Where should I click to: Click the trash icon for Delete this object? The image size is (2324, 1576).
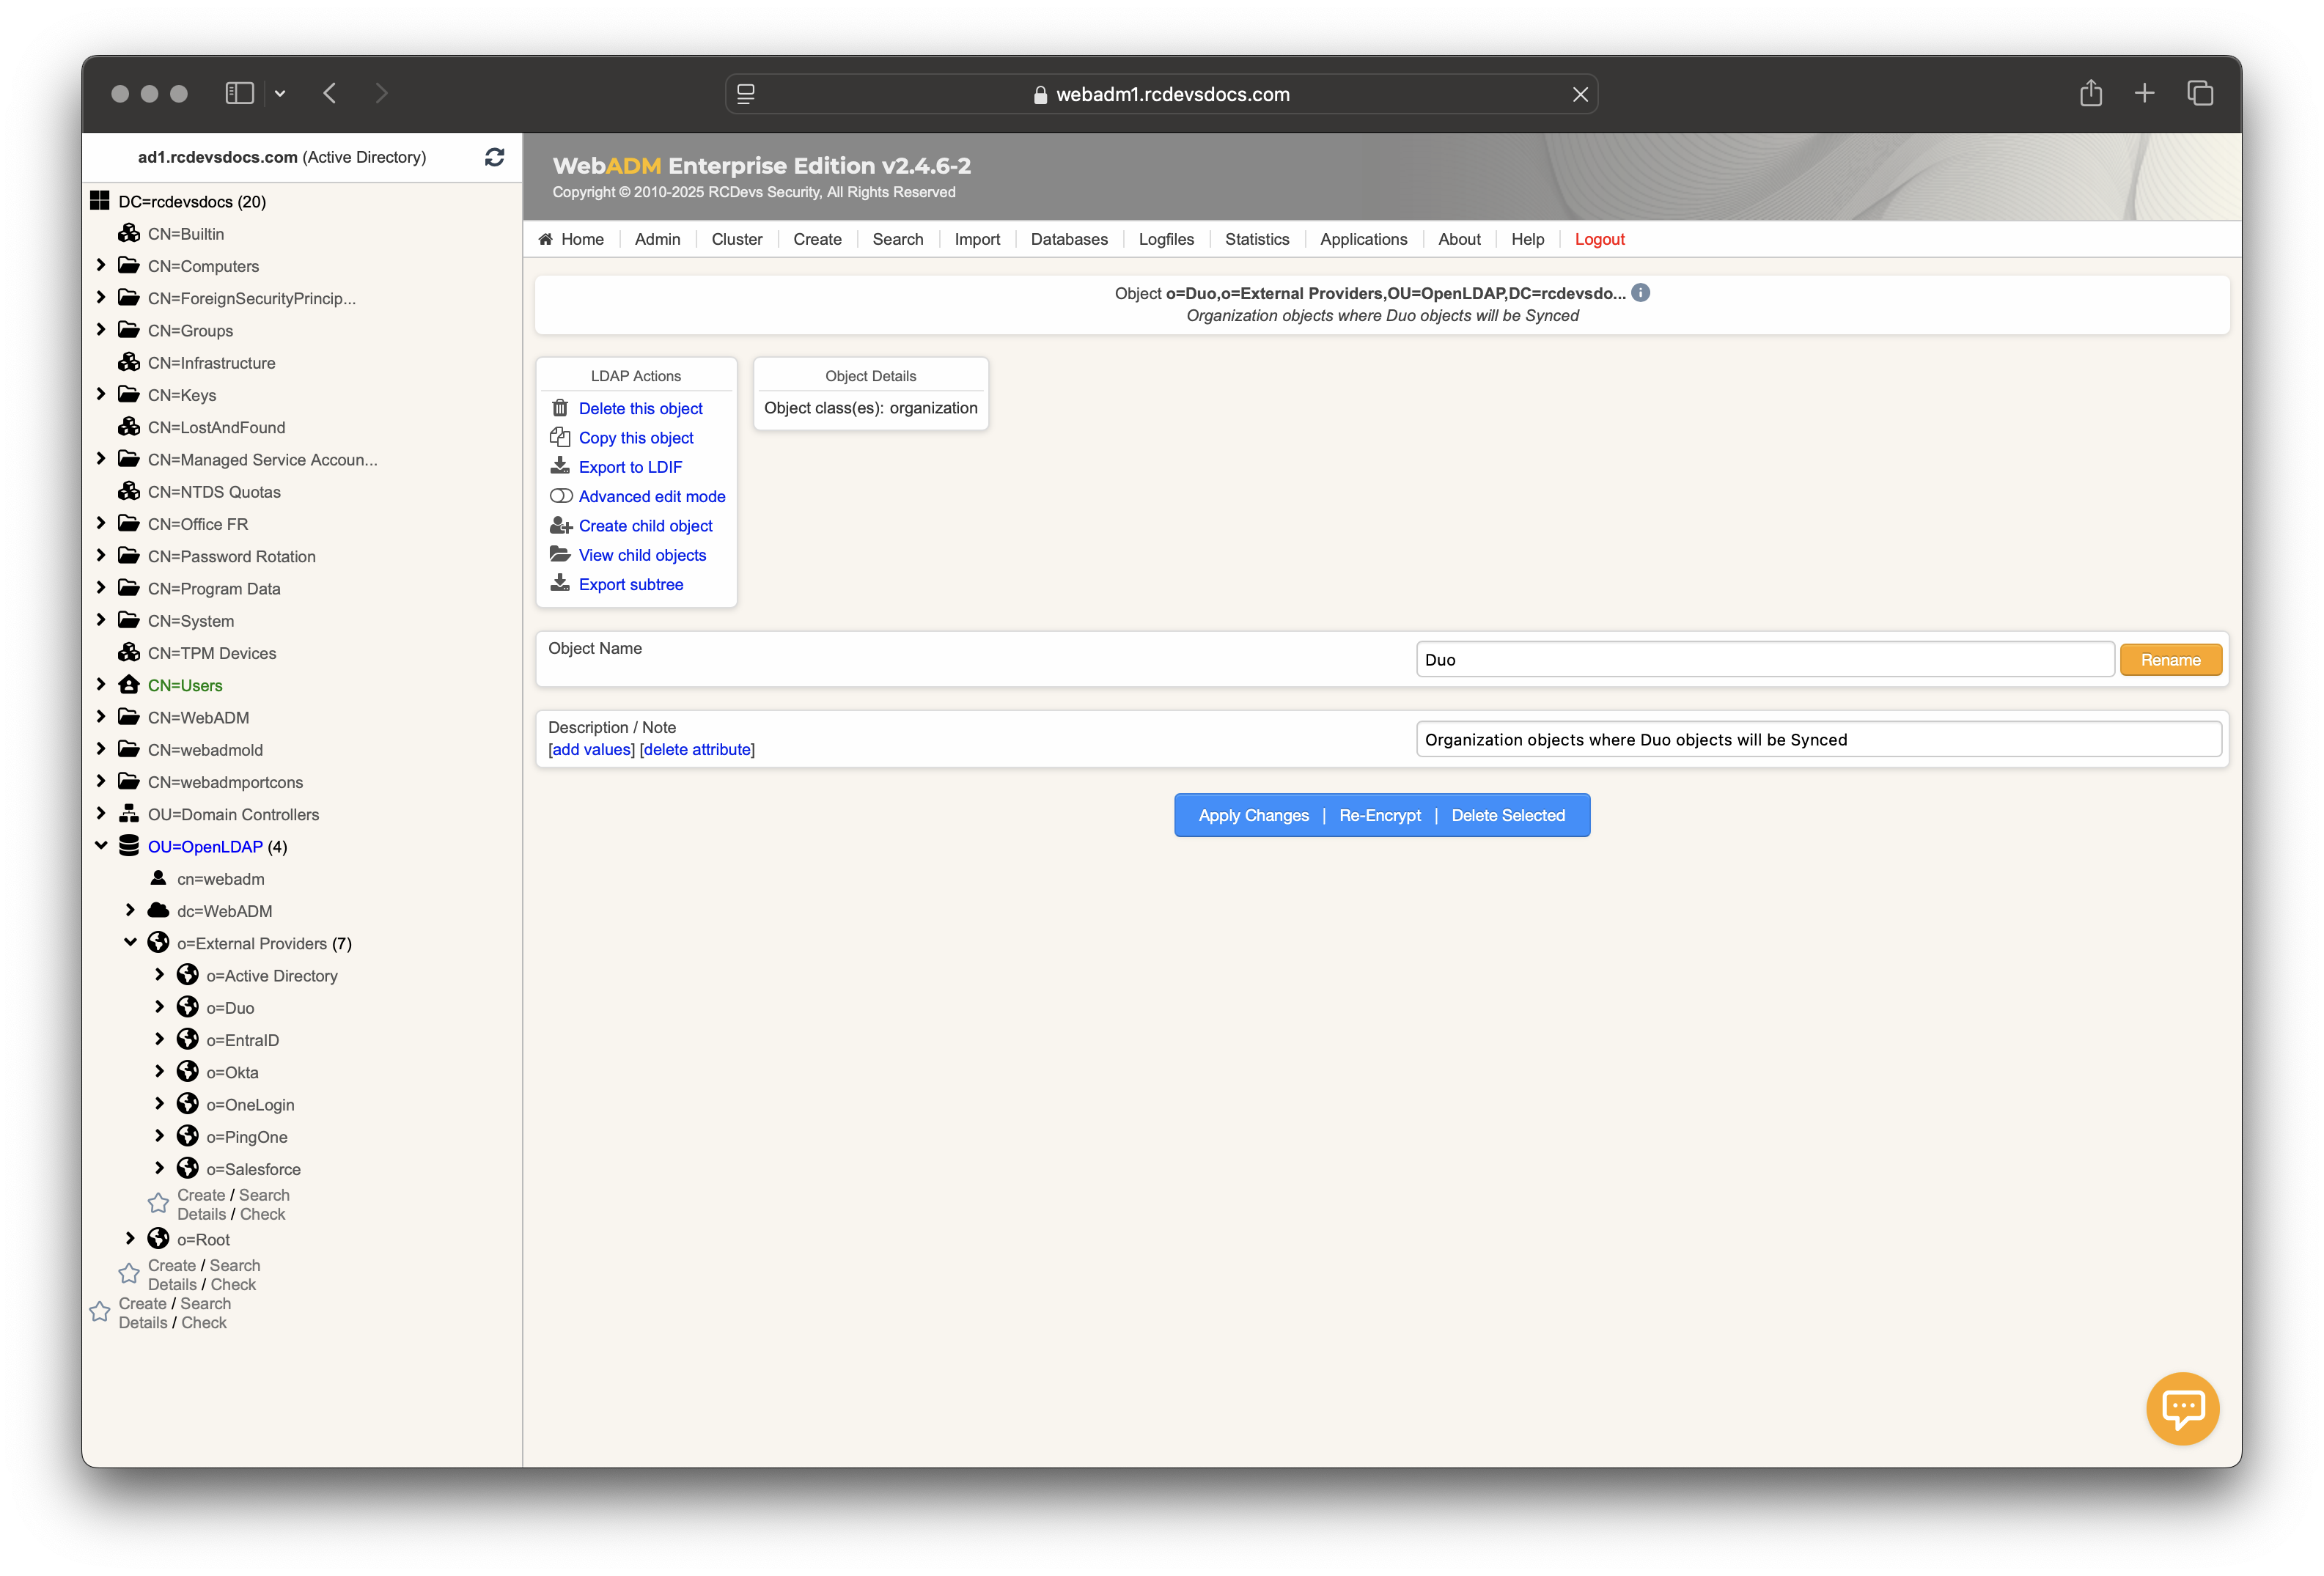560,408
